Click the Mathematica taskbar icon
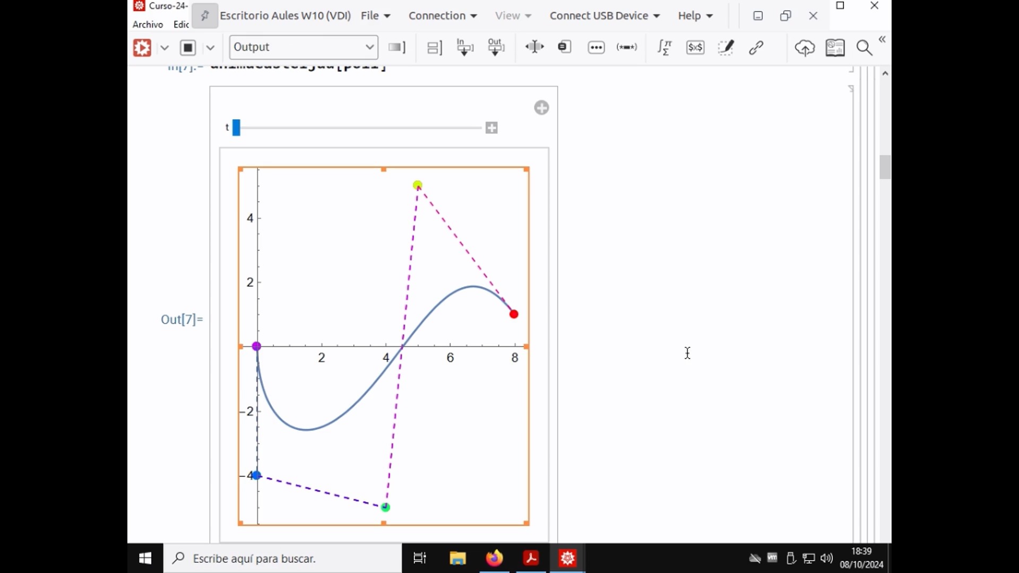The height and width of the screenshot is (573, 1019). click(568, 558)
